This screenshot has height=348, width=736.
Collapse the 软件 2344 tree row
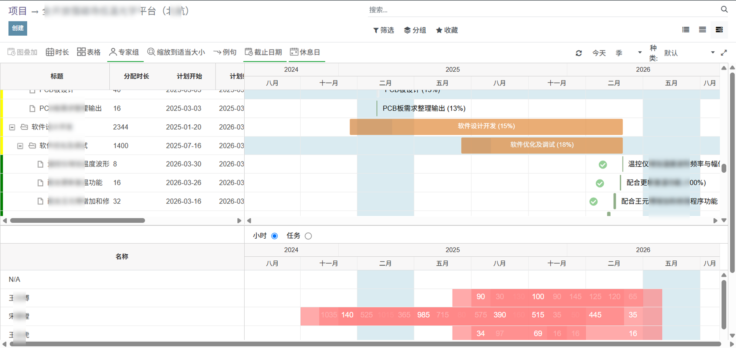tap(12, 127)
